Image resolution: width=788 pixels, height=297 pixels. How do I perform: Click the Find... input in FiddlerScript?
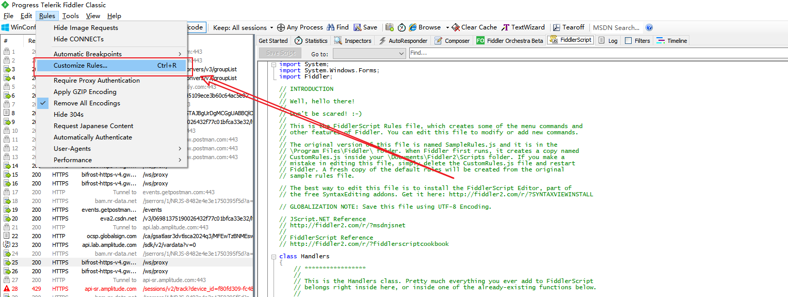[598, 53]
